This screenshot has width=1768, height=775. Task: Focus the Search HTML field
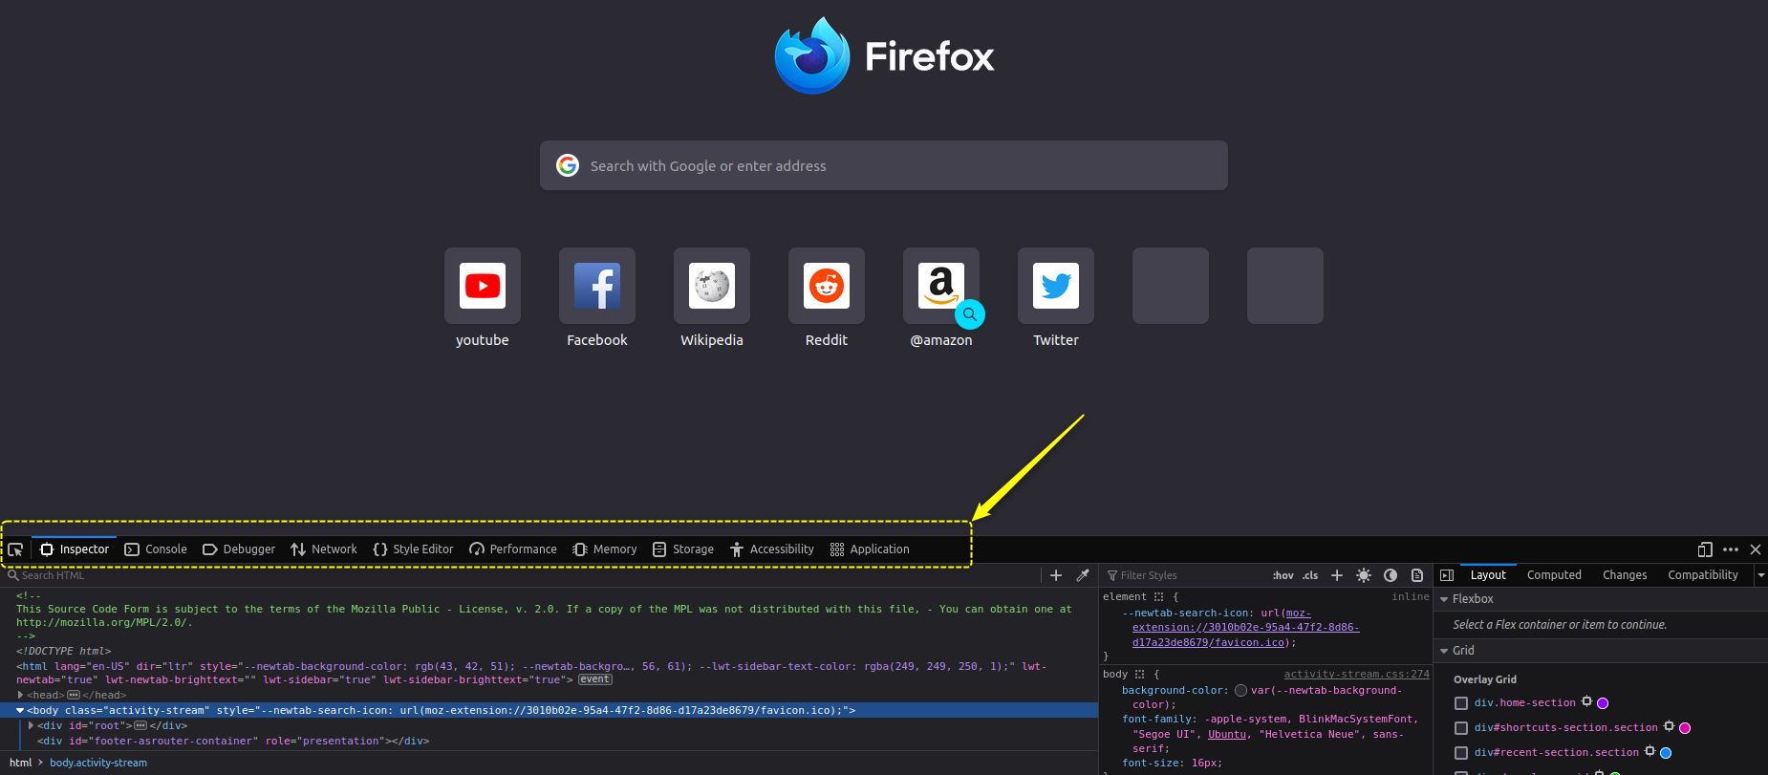(521, 575)
